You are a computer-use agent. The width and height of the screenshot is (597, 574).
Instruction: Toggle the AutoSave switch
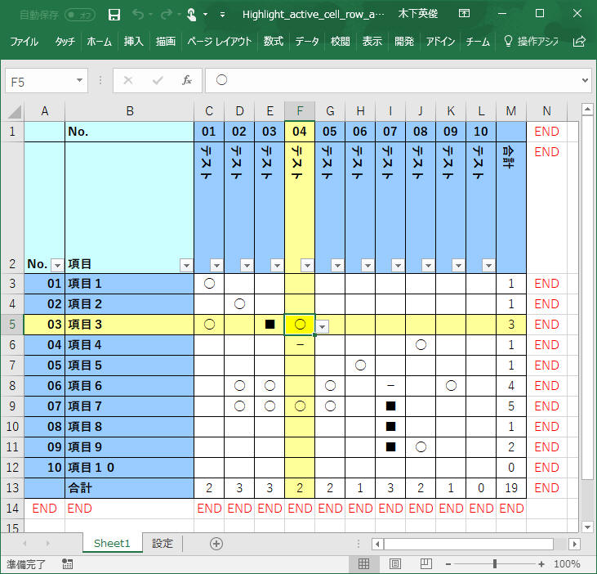pyautogui.click(x=79, y=14)
